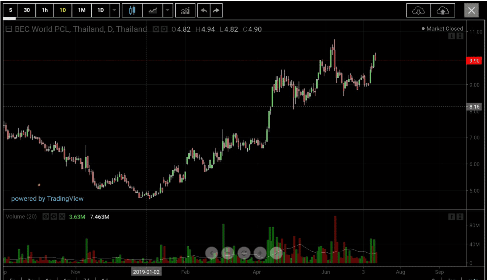
Task: Remove the Volume indicator with X
Action: point(62,217)
